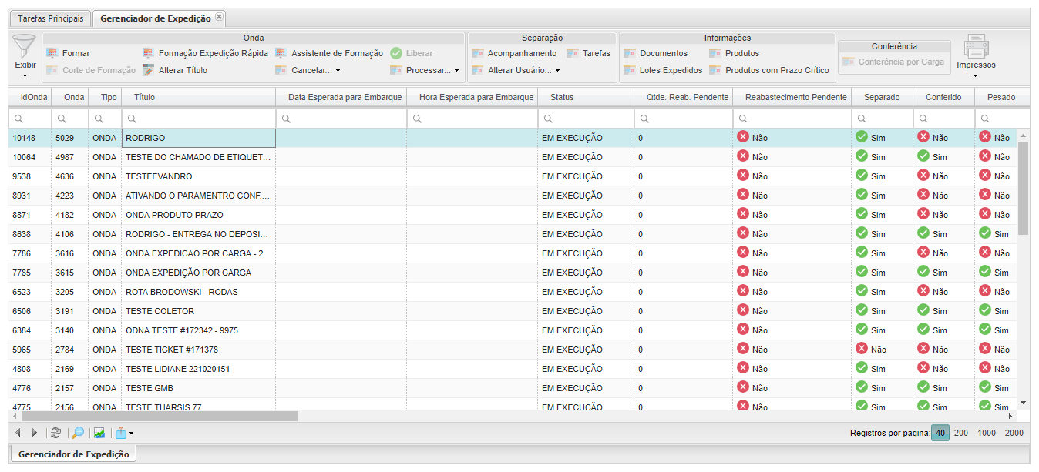
Task: Sort by Título column header
Action: point(199,97)
